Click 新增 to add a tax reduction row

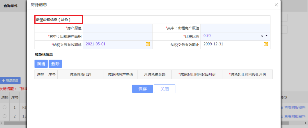point(41,64)
